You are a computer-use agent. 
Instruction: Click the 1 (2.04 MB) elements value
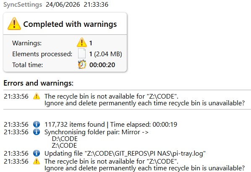106,54
